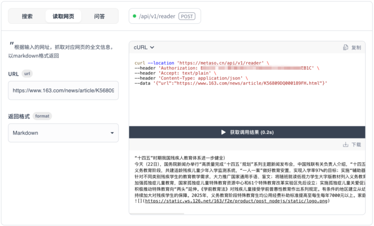Click the result line beginning 加强孤独症儿童教育
Image resolution: width=374 pixels, height=226 pixels.
coord(250,183)
